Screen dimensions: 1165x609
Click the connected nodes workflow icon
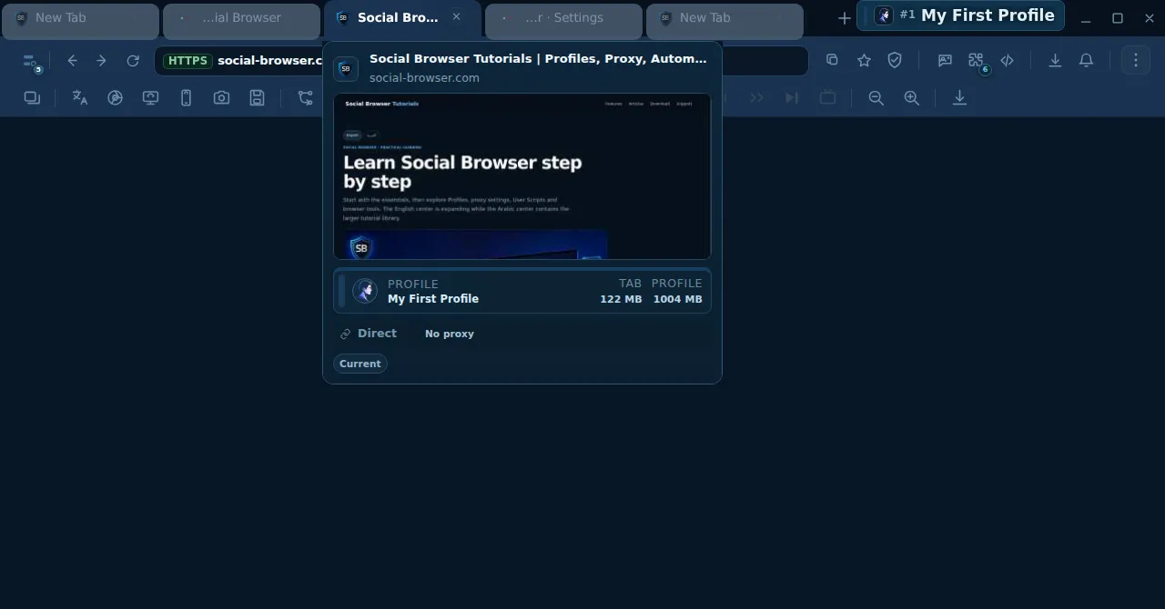click(306, 97)
